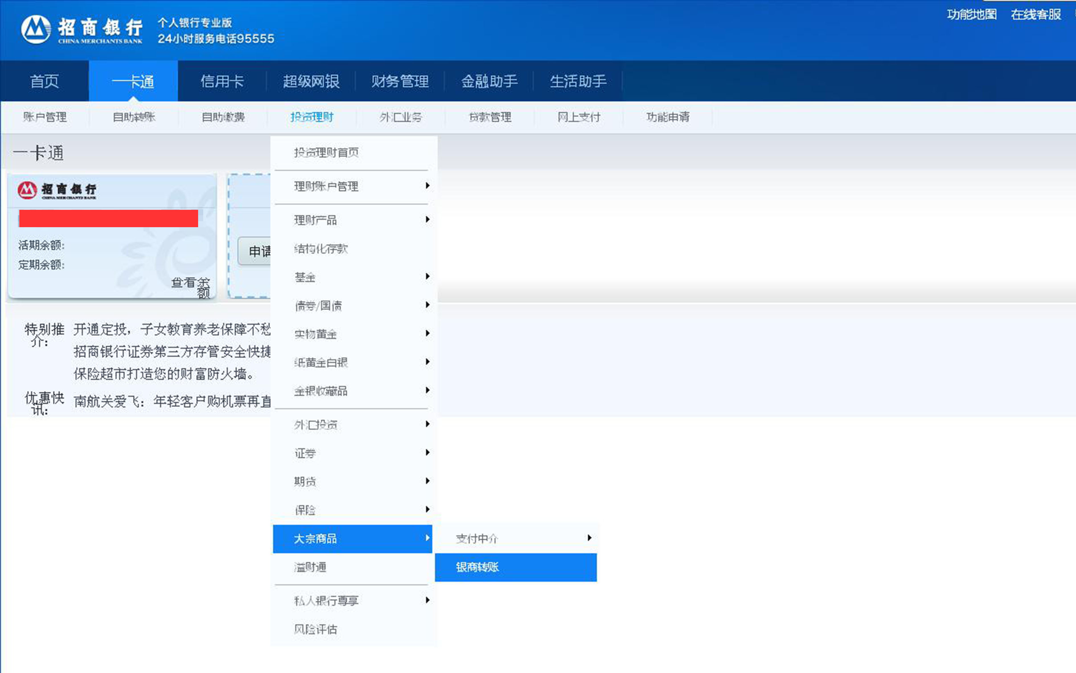Switch to the 信用卡 tab
Viewport: 1076px width, 673px height.
(222, 81)
